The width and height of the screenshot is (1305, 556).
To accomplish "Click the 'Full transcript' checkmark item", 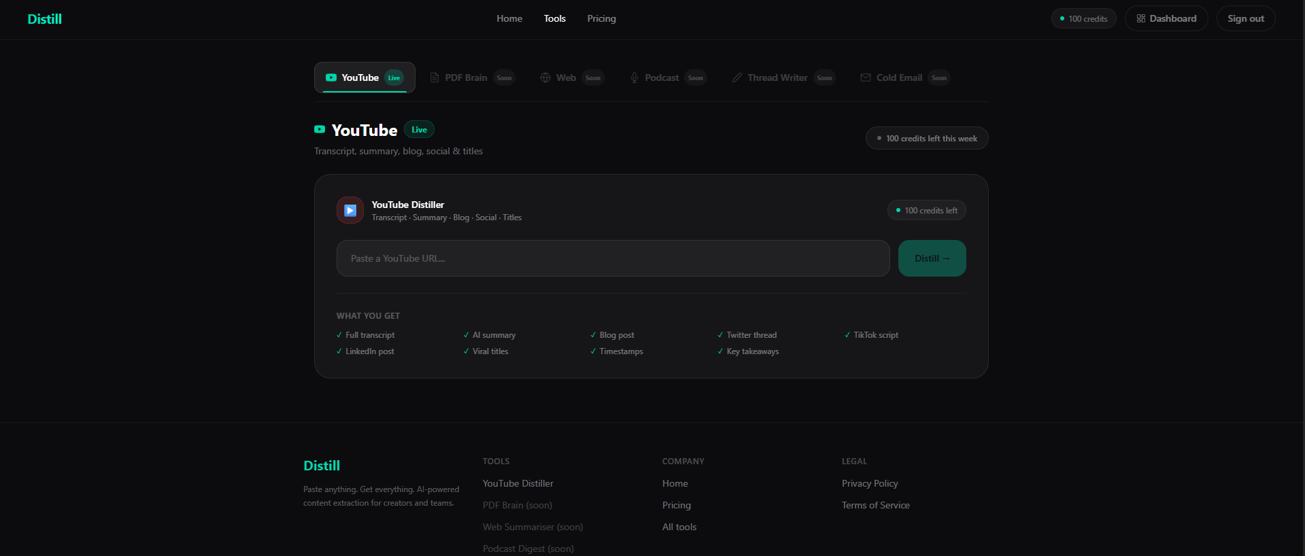I will pyautogui.click(x=365, y=335).
